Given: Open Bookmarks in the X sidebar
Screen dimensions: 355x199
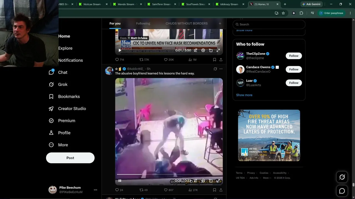Looking at the screenshot, I should click(64, 96).
